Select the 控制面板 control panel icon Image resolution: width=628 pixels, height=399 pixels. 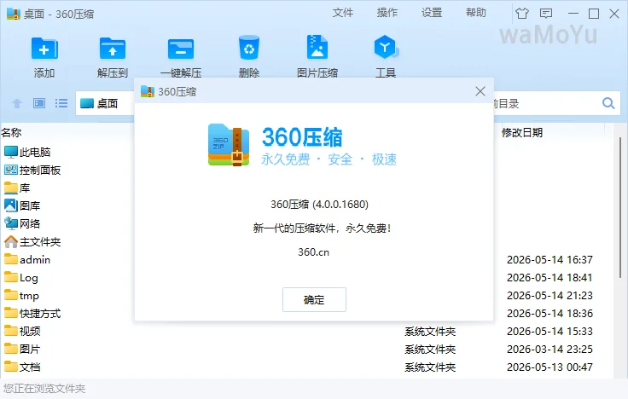tap(11, 170)
